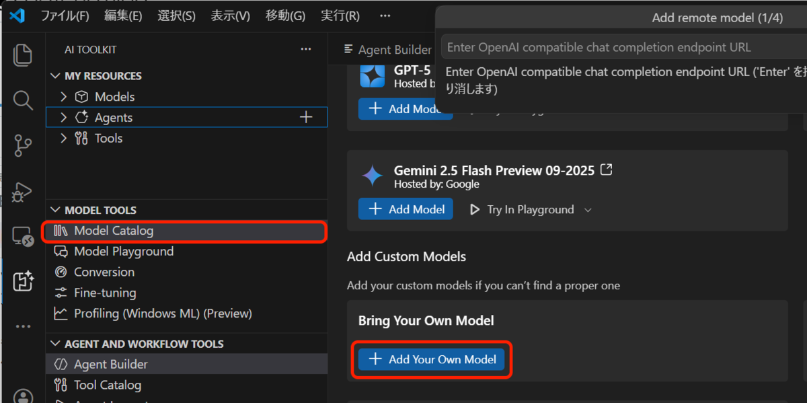This screenshot has width=807, height=403.
Task: Open Run and Debug icon
Action: (23, 191)
